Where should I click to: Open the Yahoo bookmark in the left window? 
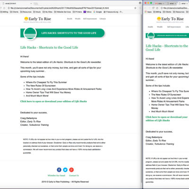point(87,12)
